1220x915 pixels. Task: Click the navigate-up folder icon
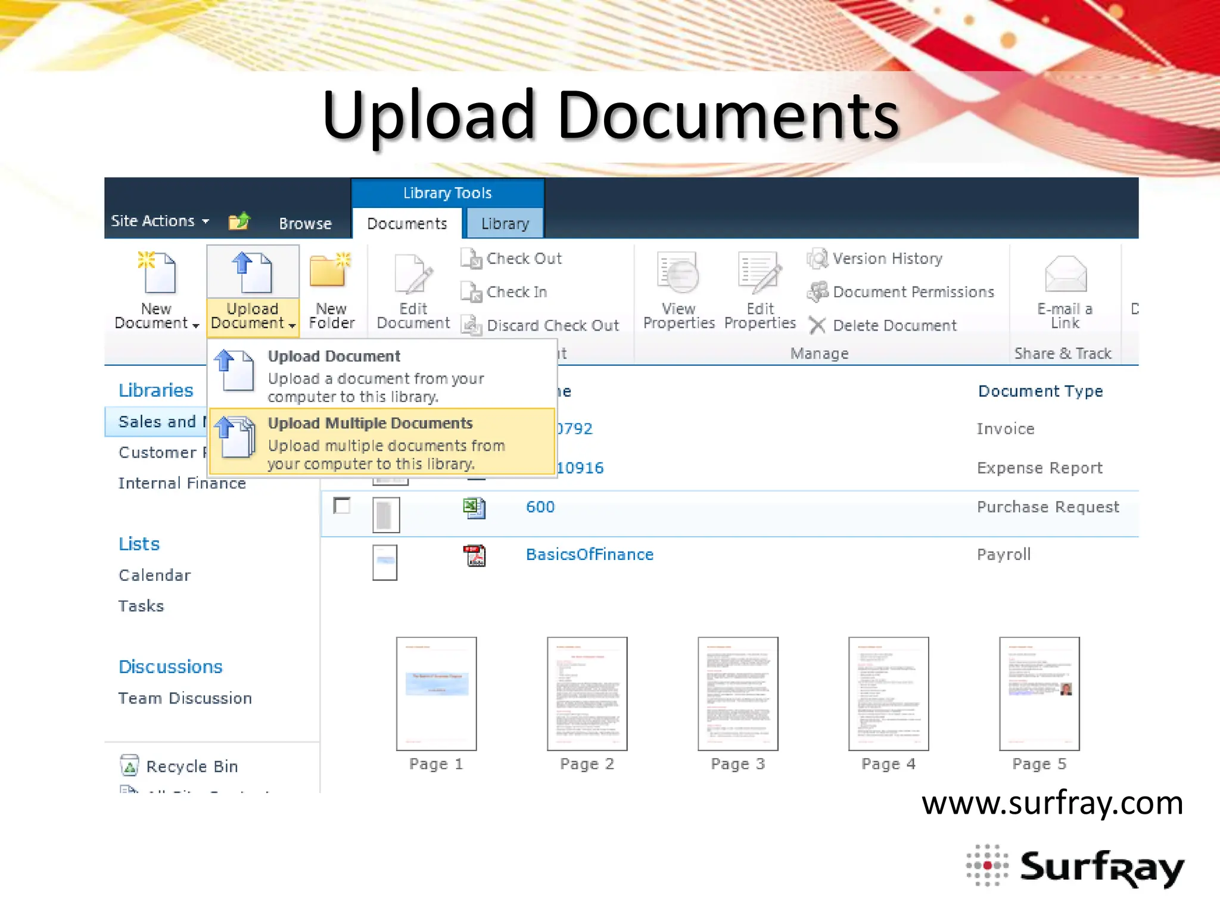click(239, 222)
